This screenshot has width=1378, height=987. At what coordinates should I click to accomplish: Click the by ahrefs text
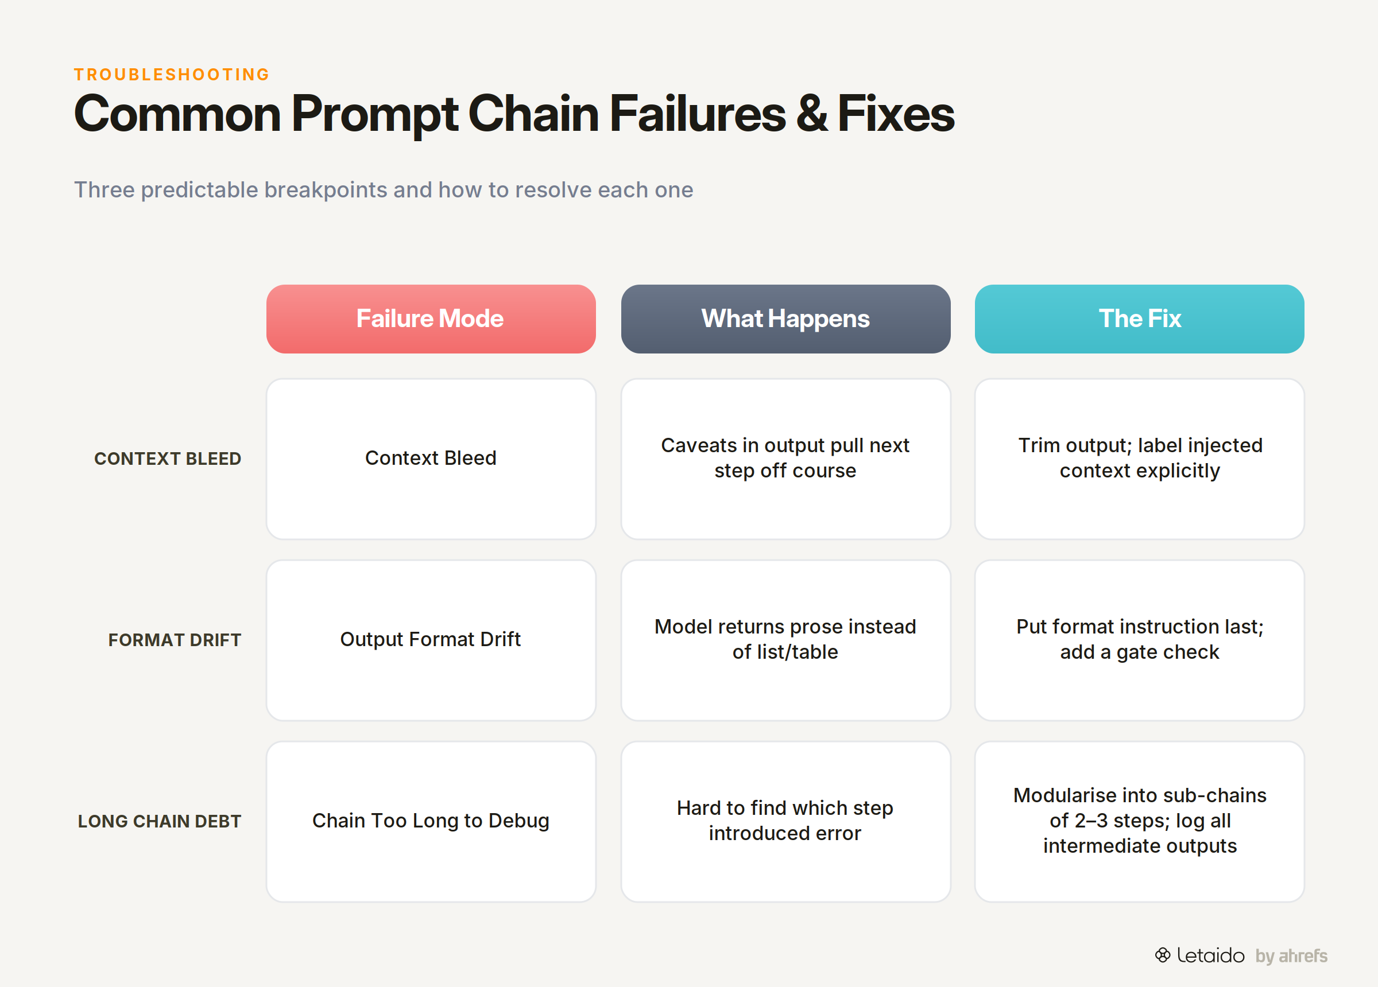[1291, 955]
